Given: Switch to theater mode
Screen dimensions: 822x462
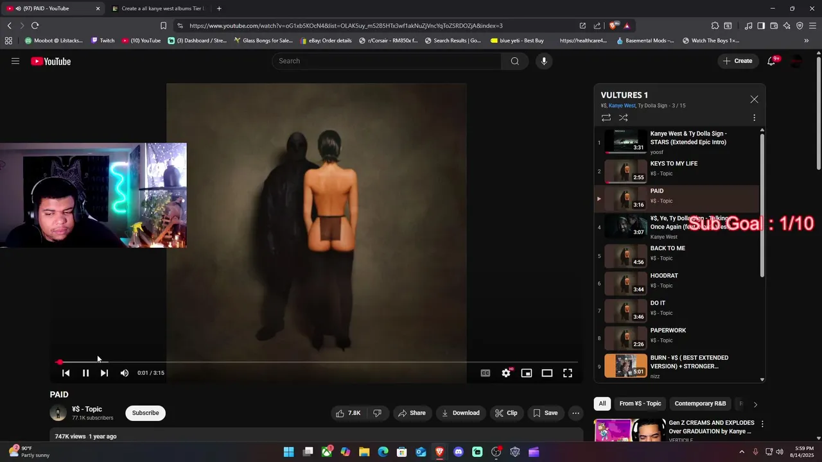Looking at the screenshot, I should tap(547, 373).
